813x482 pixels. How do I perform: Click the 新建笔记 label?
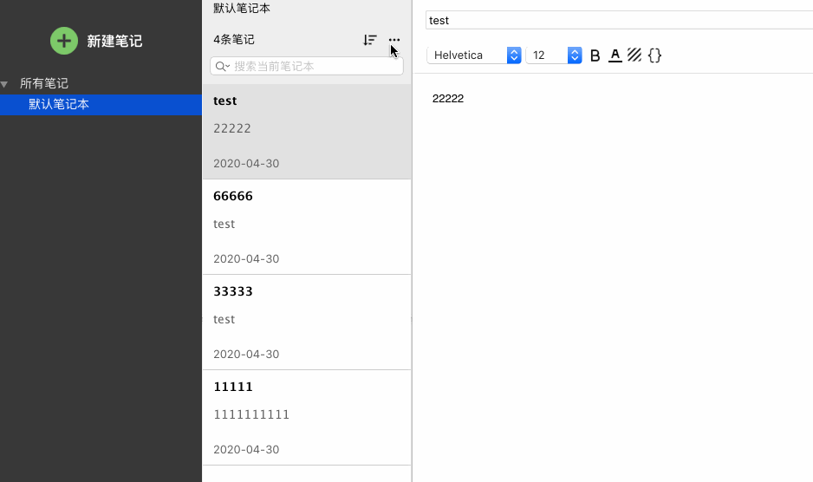[x=114, y=41]
